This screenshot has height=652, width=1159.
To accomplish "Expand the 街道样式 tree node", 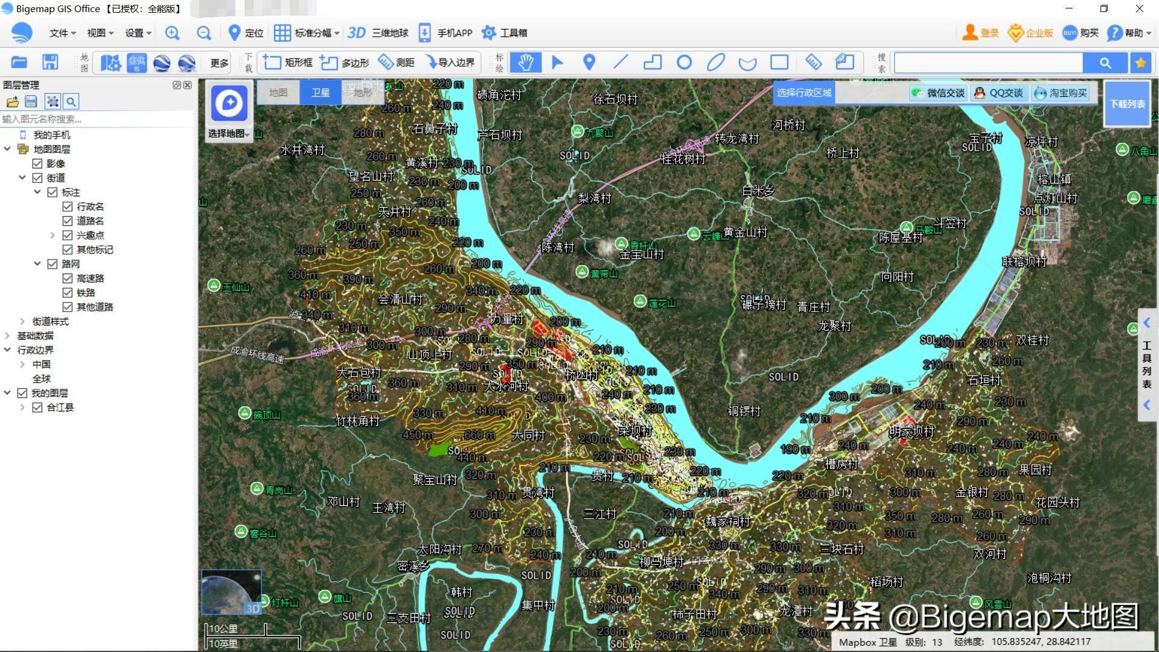I will [x=22, y=321].
